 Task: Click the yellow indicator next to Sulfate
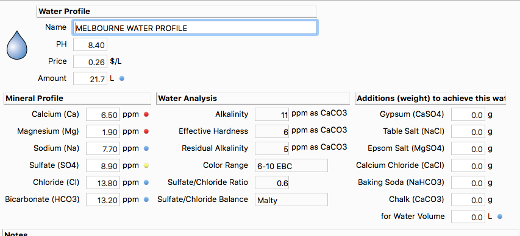click(146, 165)
